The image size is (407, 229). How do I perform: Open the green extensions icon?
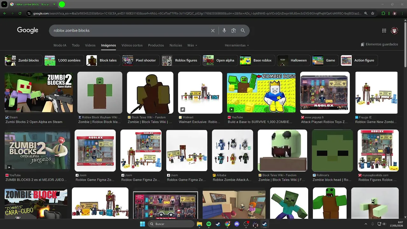pyautogui.click(x=383, y=13)
